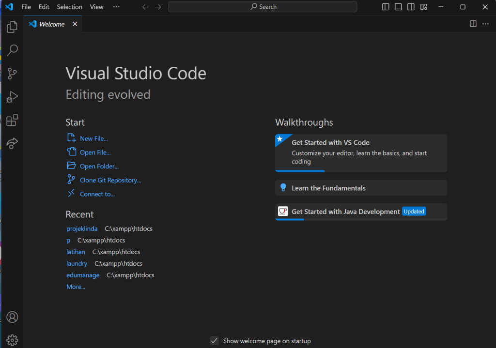The height and width of the screenshot is (348, 496).
Task: Split the editor to the right
Action: pyautogui.click(x=473, y=24)
